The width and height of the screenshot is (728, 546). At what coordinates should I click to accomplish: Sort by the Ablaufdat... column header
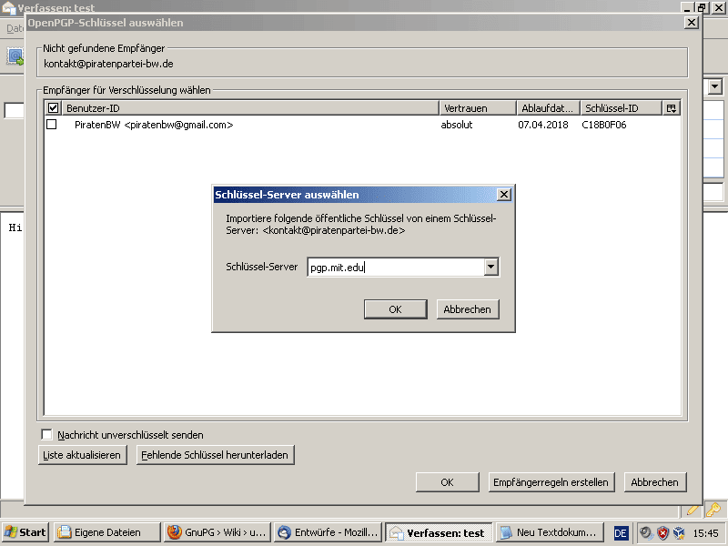(549, 108)
